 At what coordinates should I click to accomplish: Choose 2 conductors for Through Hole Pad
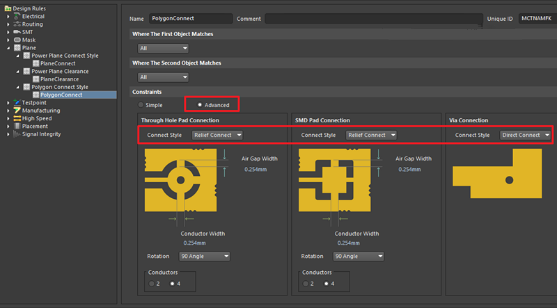[153, 284]
